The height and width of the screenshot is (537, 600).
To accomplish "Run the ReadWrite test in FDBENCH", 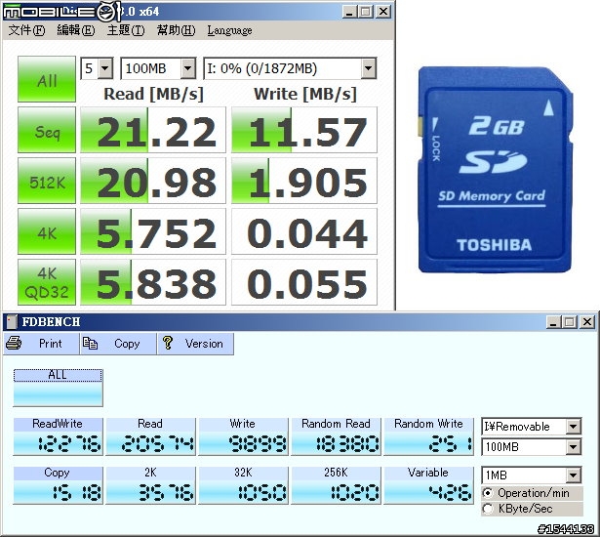I will click(59, 436).
